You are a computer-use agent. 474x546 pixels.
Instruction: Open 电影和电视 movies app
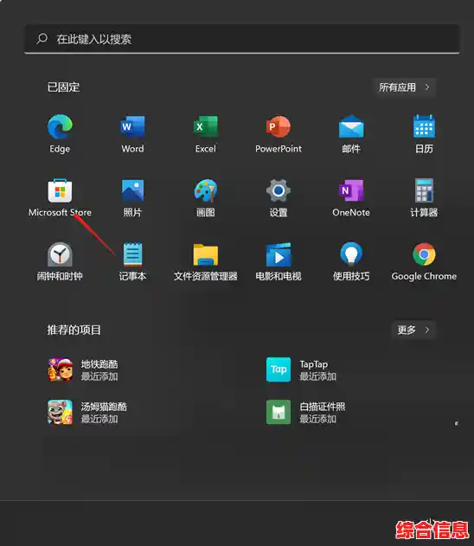click(279, 261)
